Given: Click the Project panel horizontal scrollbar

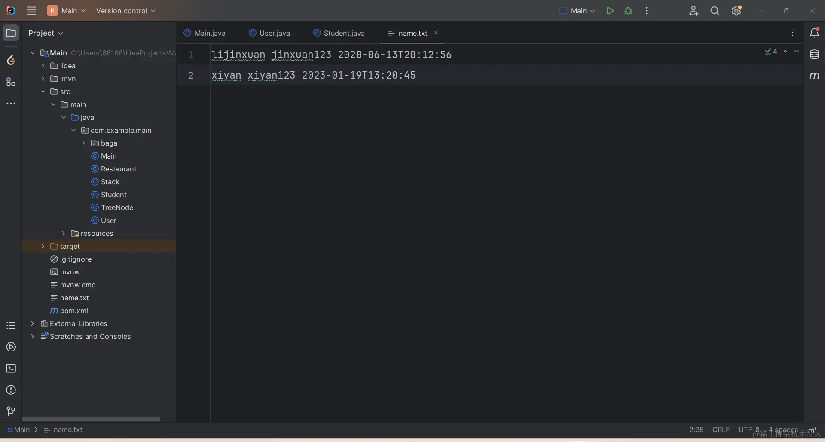Looking at the screenshot, I should pos(91,419).
